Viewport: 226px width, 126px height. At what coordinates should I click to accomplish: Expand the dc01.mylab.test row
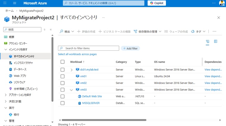71,70
